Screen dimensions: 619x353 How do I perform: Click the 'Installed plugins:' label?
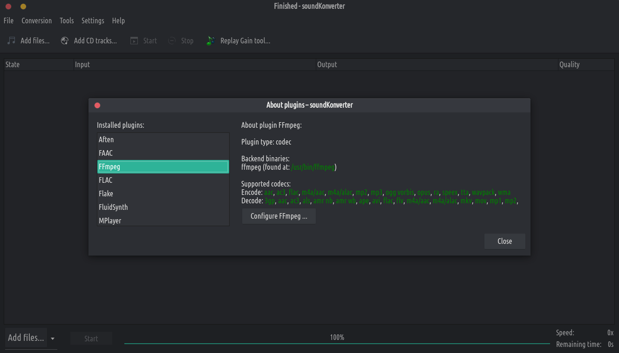[x=121, y=125]
